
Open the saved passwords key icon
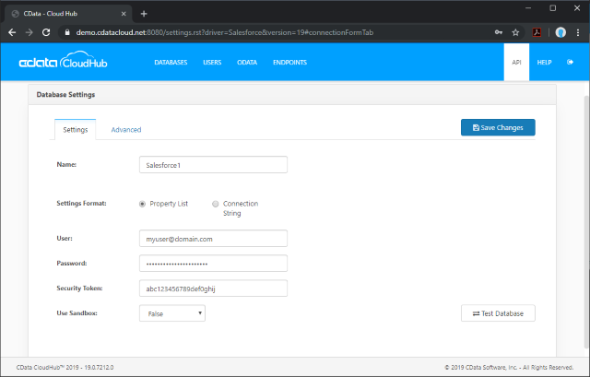[x=499, y=33]
